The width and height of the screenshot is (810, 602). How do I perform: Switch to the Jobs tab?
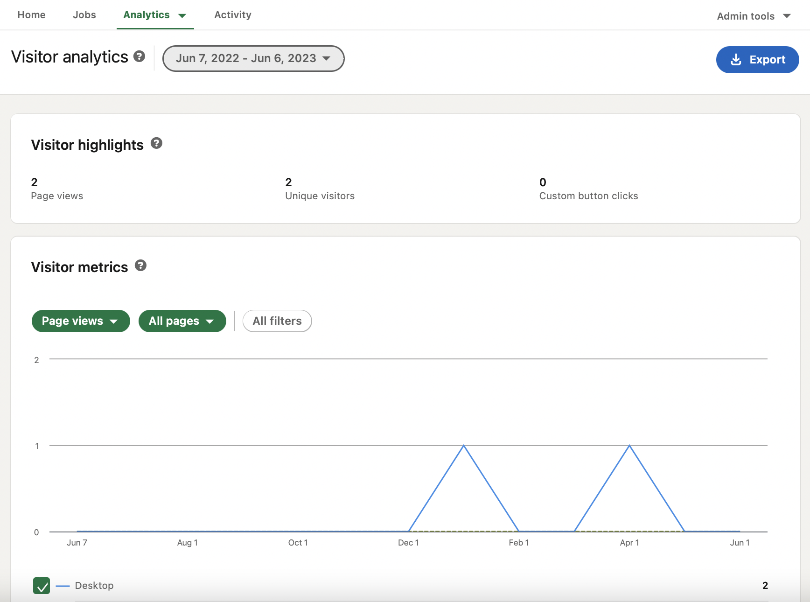(84, 15)
